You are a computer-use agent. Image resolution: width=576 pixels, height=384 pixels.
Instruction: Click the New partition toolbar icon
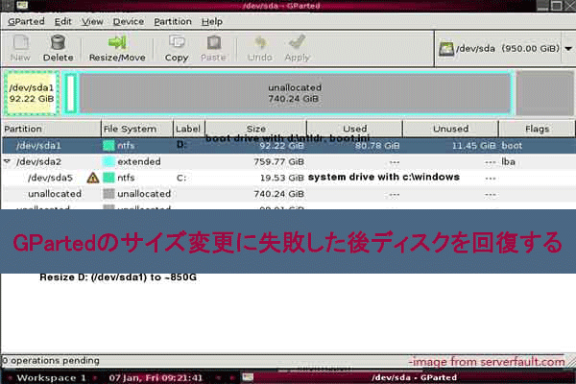pyautogui.click(x=20, y=42)
